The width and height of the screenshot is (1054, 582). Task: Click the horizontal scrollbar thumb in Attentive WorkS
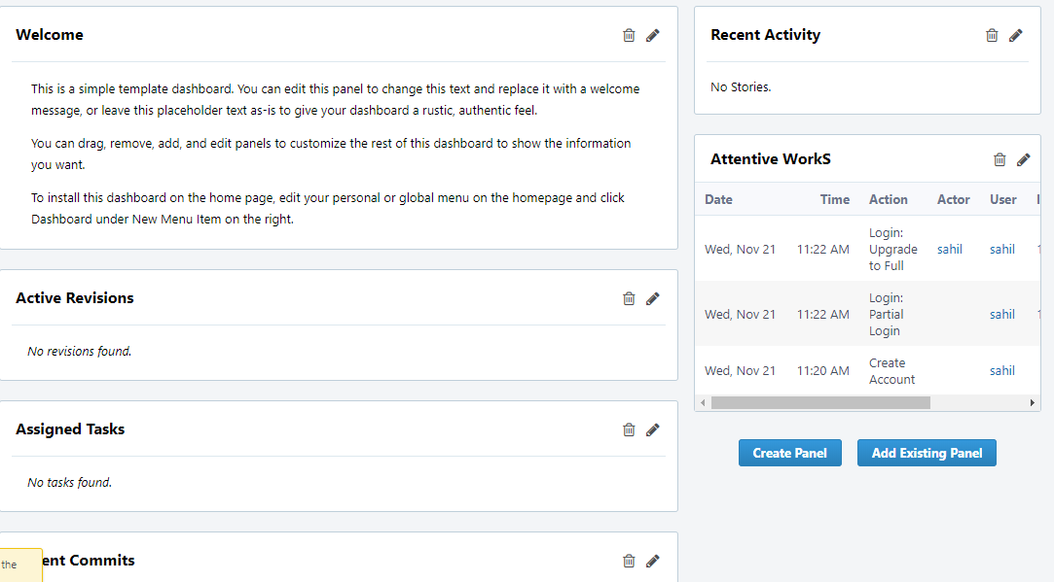820,403
